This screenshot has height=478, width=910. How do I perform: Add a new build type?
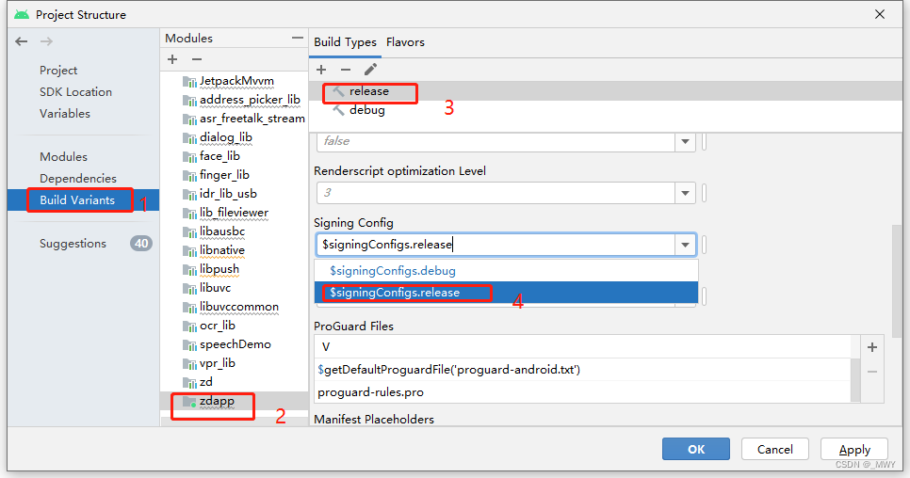[x=321, y=70]
